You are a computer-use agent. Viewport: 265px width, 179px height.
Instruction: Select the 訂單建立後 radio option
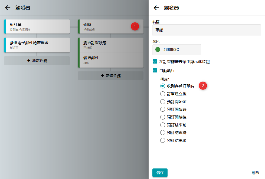point(163,94)
